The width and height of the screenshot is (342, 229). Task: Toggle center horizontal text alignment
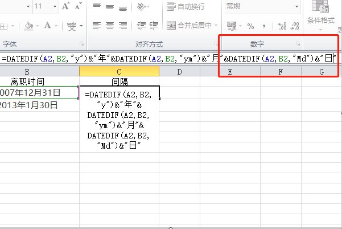[111, 26]
